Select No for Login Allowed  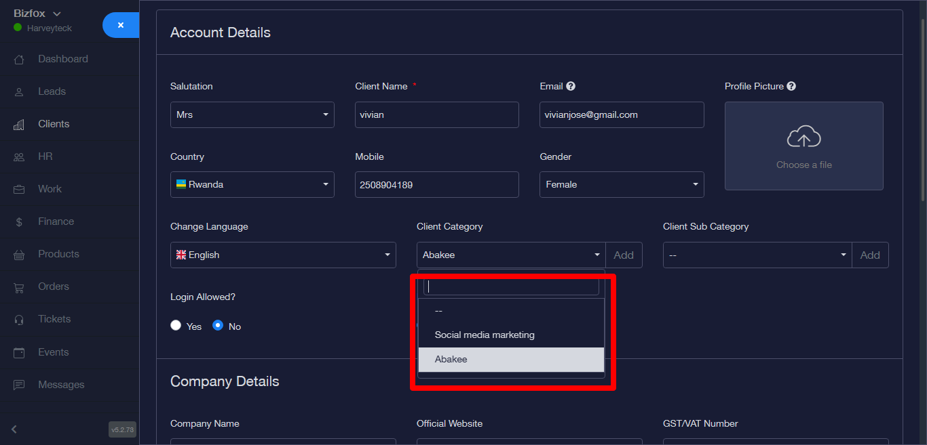coord(218,326)
